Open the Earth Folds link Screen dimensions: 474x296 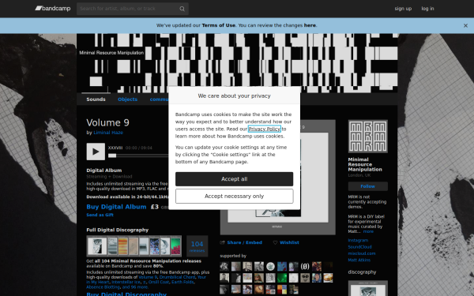click(x=182, y=282)
